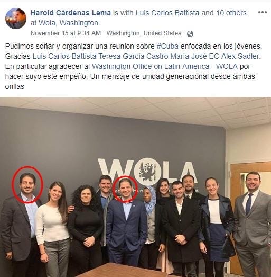Click the man in grey suit on right

[254, 225]
